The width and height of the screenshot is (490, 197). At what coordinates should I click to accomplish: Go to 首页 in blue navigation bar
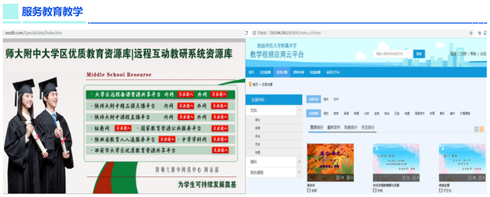click(251, 72)
